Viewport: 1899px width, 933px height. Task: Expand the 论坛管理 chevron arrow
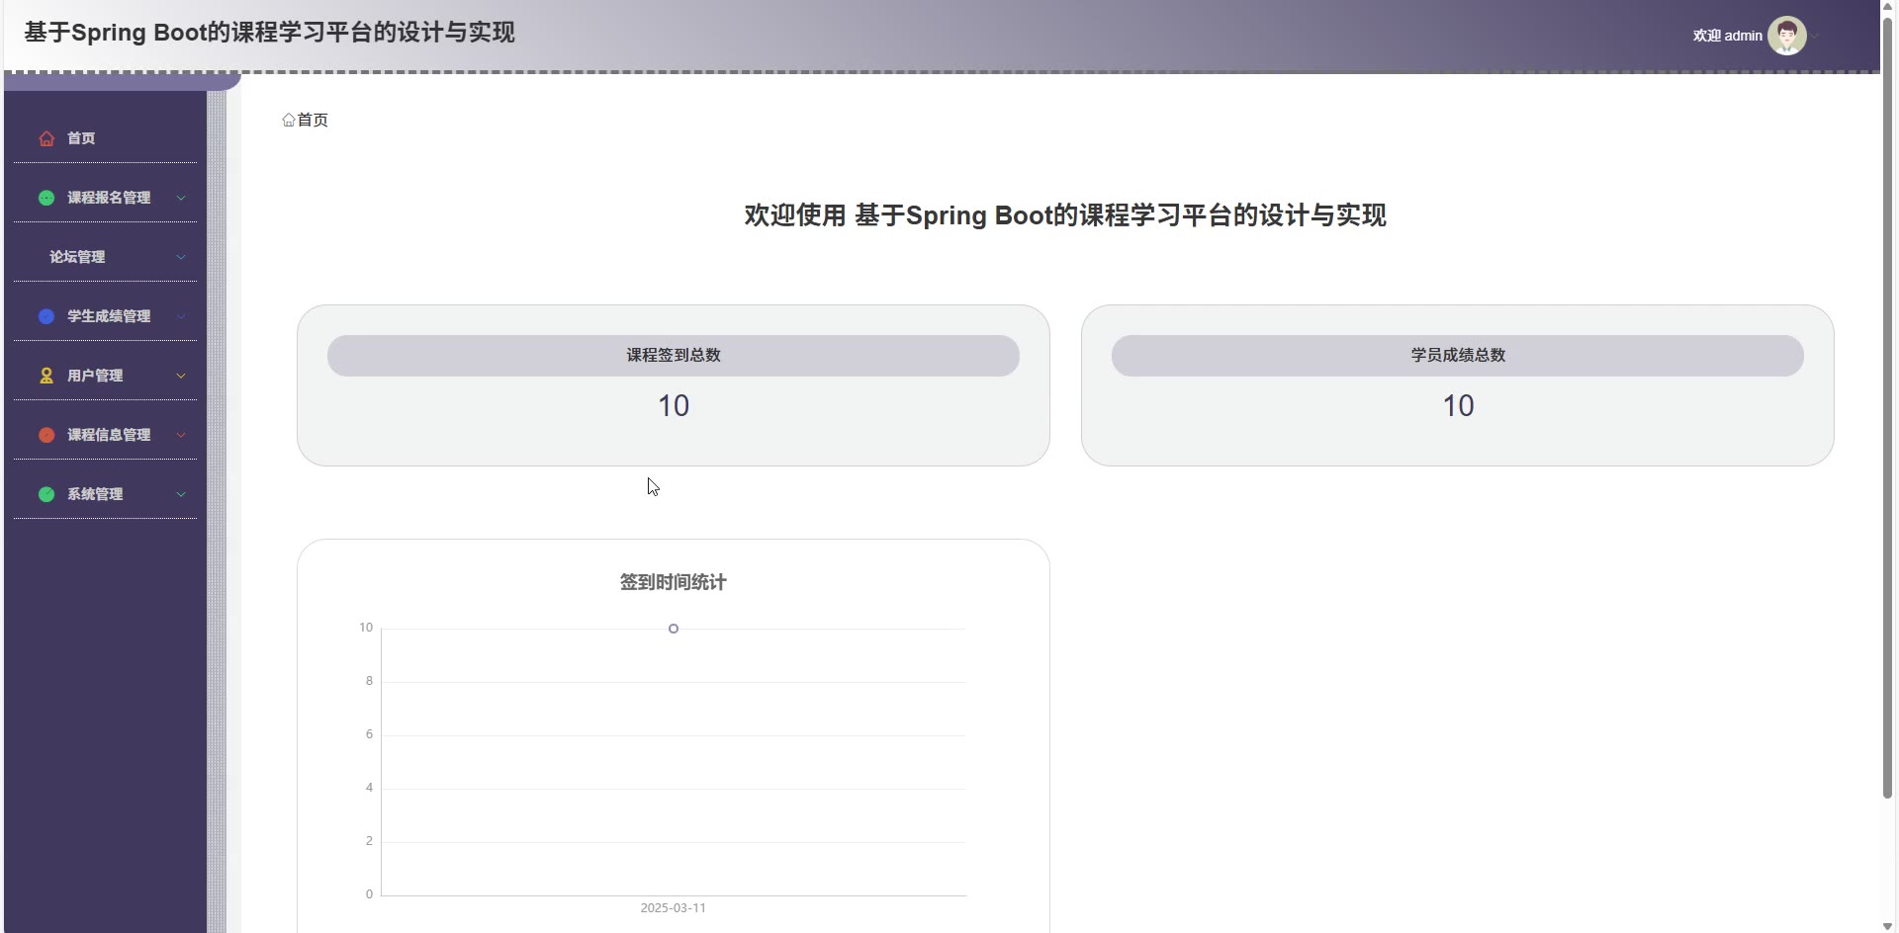coord(181,257)
